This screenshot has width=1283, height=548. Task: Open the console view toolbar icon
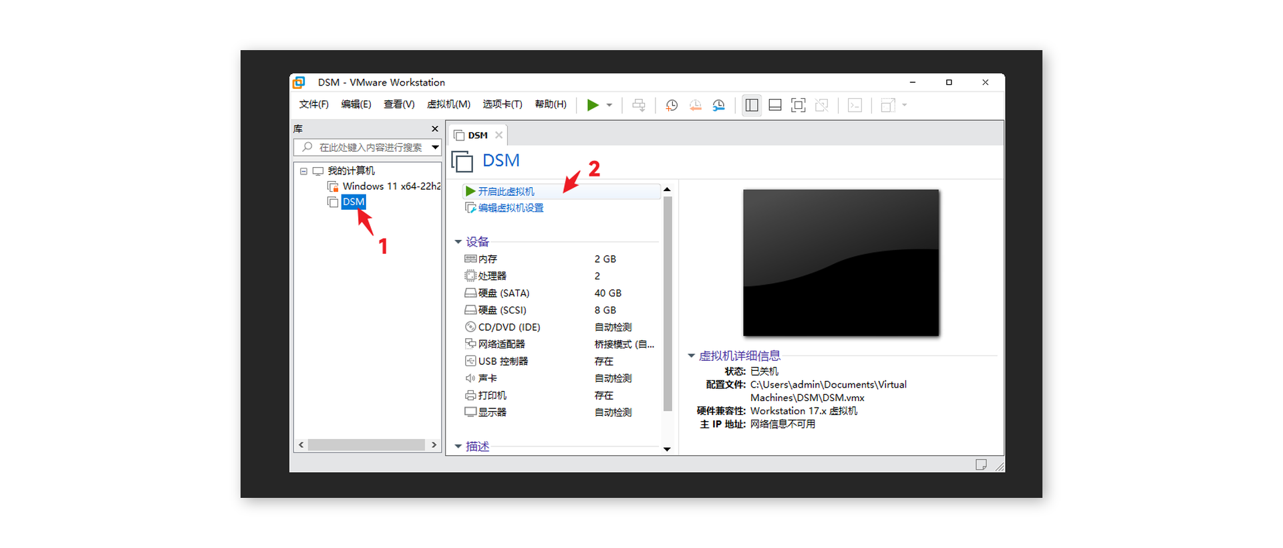855,105
